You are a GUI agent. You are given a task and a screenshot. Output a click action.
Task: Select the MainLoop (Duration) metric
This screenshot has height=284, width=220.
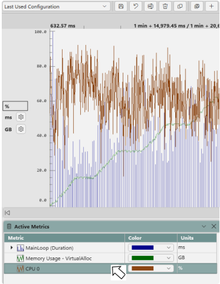pos(50,248)
